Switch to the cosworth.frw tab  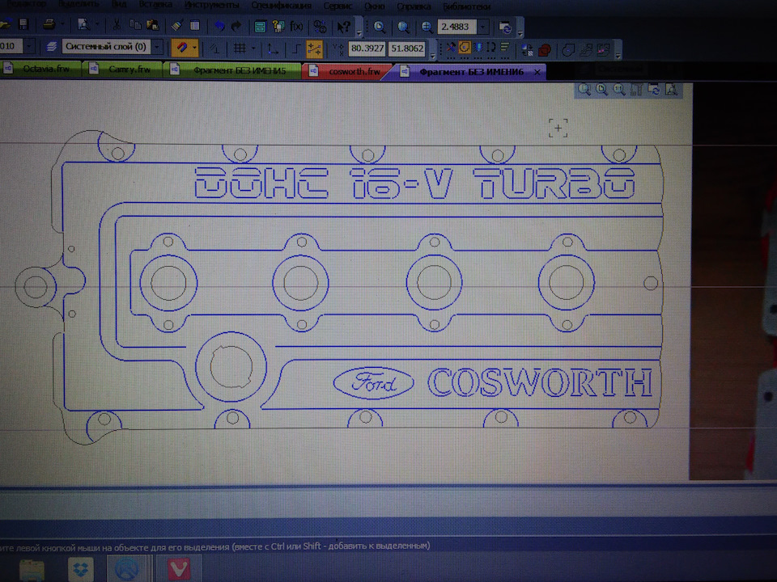pyautogui.click(x=347, y=71)
